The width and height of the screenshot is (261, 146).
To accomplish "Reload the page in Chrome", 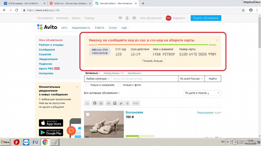I will (17, 10).
